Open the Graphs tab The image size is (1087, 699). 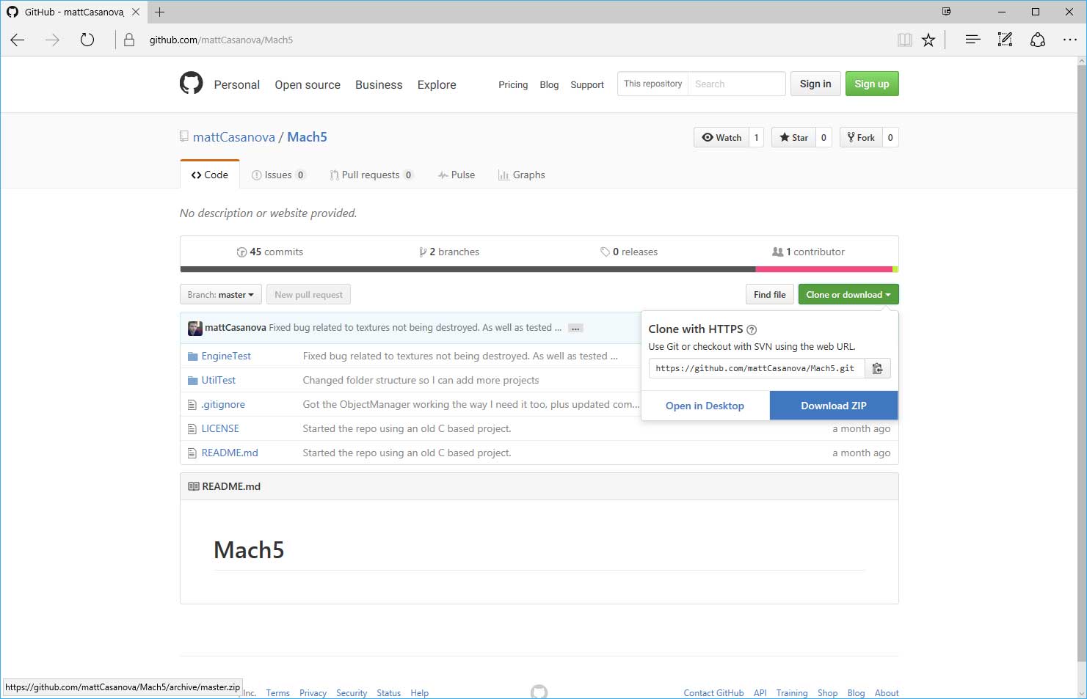tap(521, 175)
